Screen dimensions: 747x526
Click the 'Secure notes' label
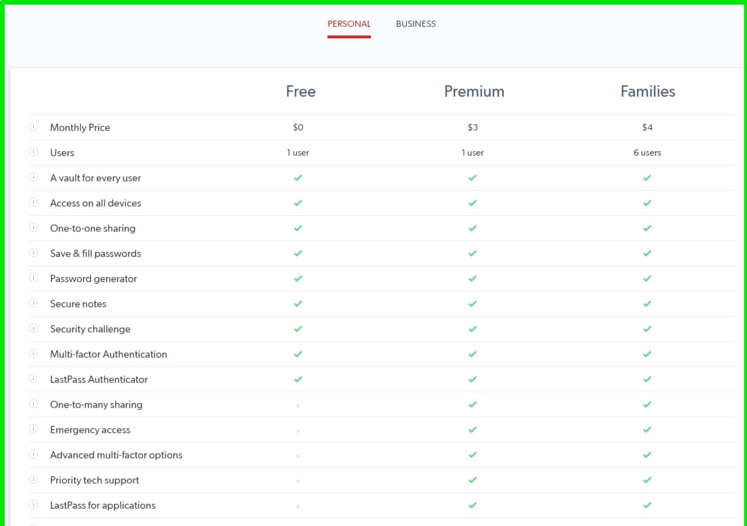pos(78,304)
